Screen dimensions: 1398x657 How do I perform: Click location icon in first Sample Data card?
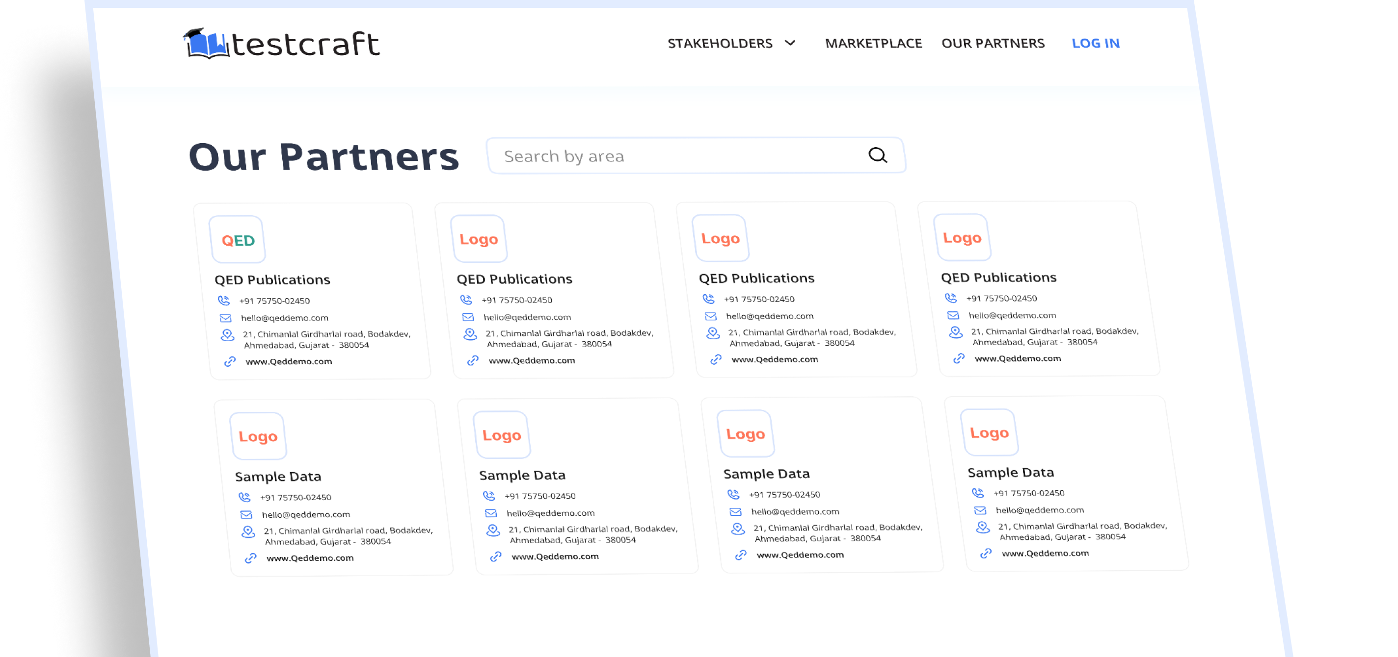(x=248, y=532)
